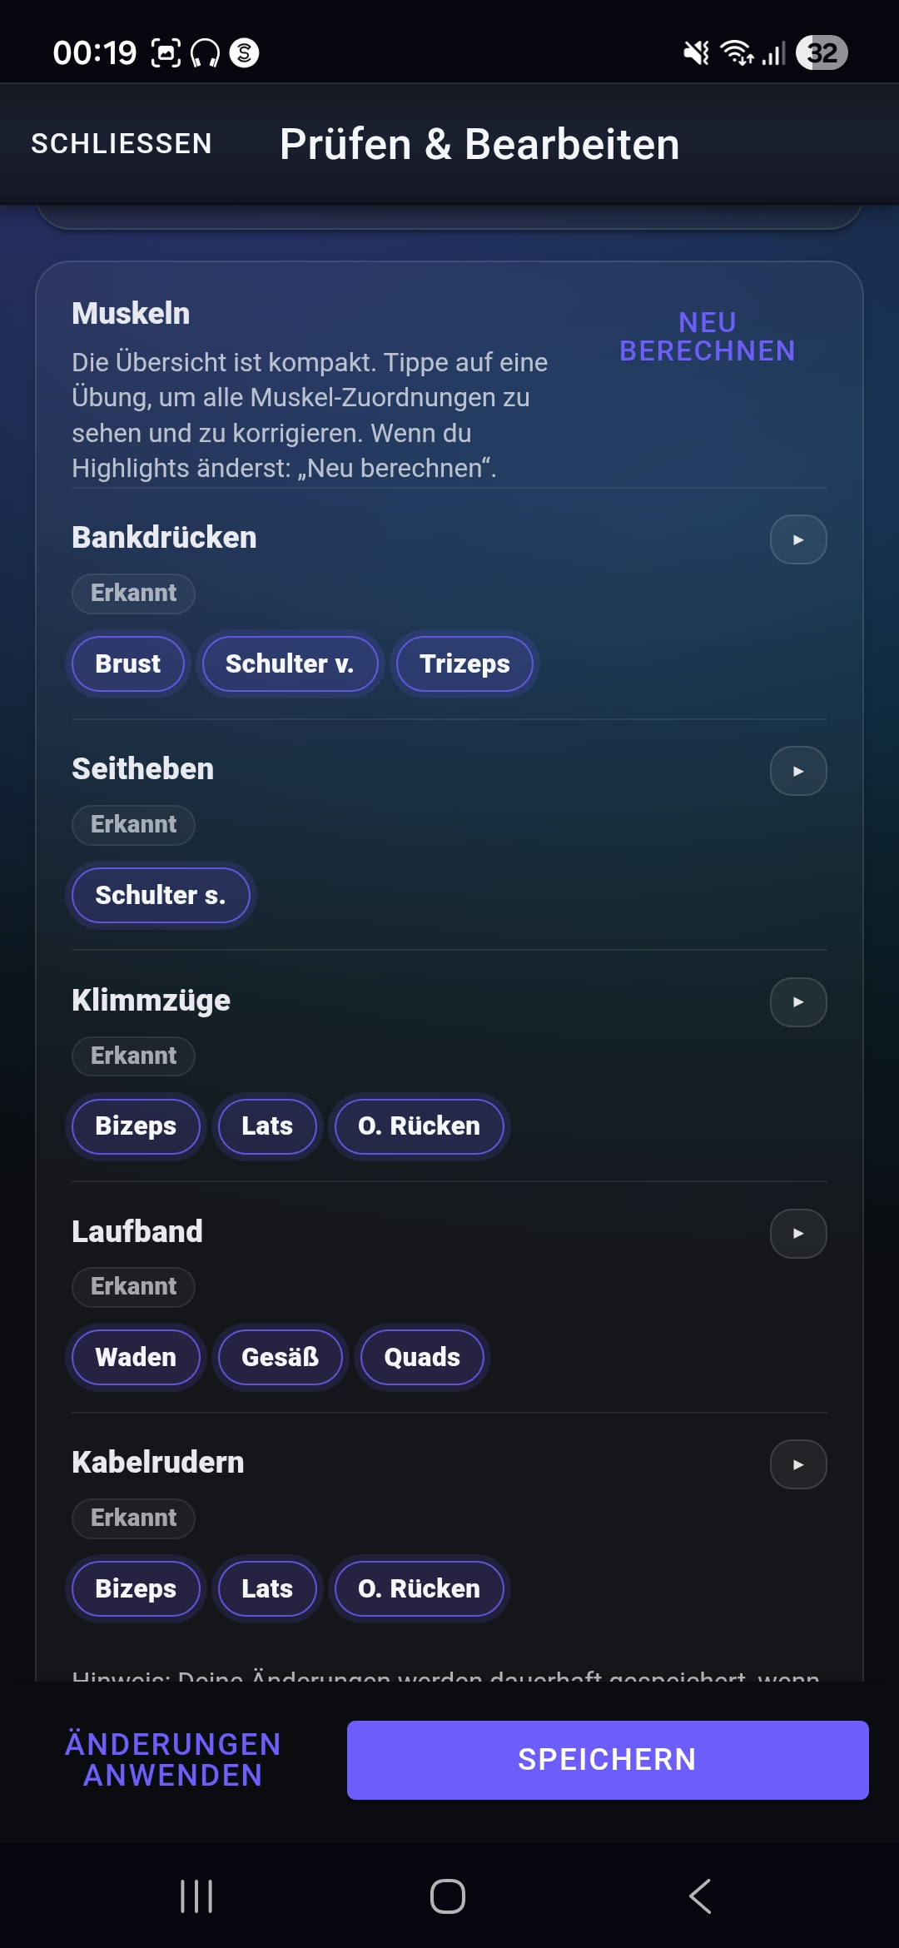Tap the Speichern button
Viewport: 899px width, 1948px height.
(x=608, y=1760)
